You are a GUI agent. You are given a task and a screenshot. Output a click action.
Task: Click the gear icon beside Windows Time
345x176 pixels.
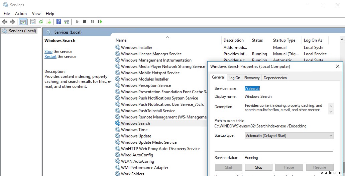click(x=118, y=130)
